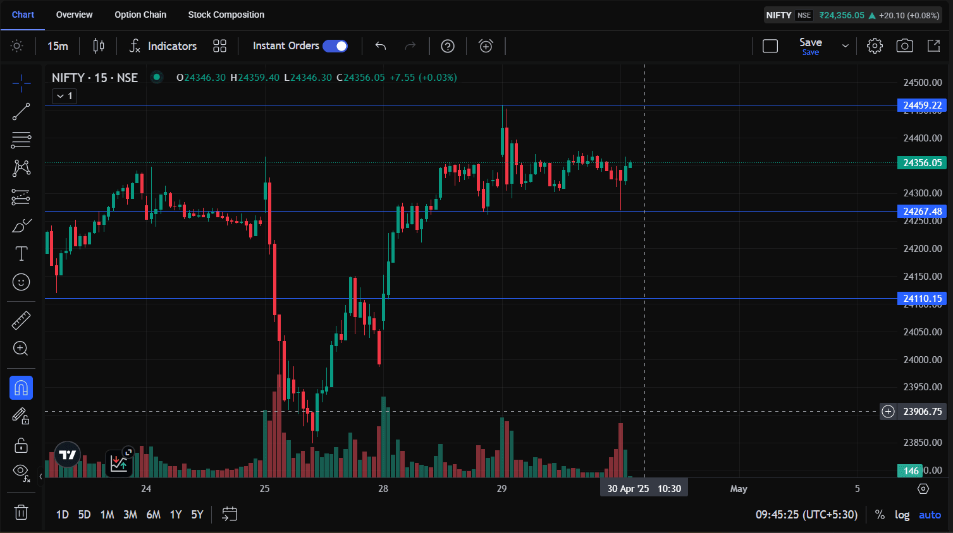
Task: Click the NIFTY · 15 · NSE symbol title
Action: pyautogui.click(x=95, y=78)
